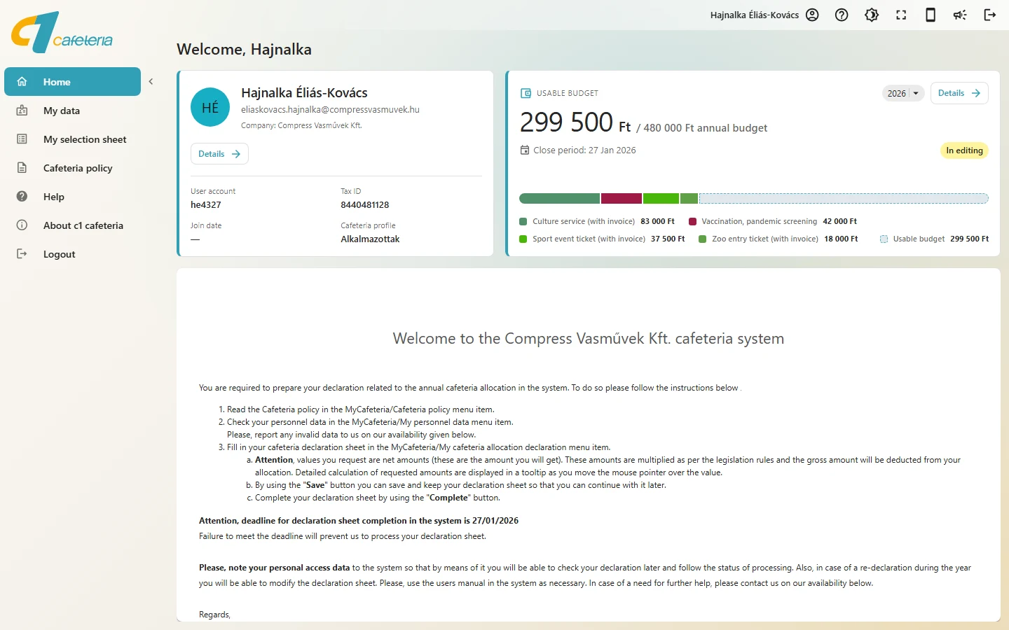Click Sport event ticket legend entry
1009x630 pixels.
602,239
